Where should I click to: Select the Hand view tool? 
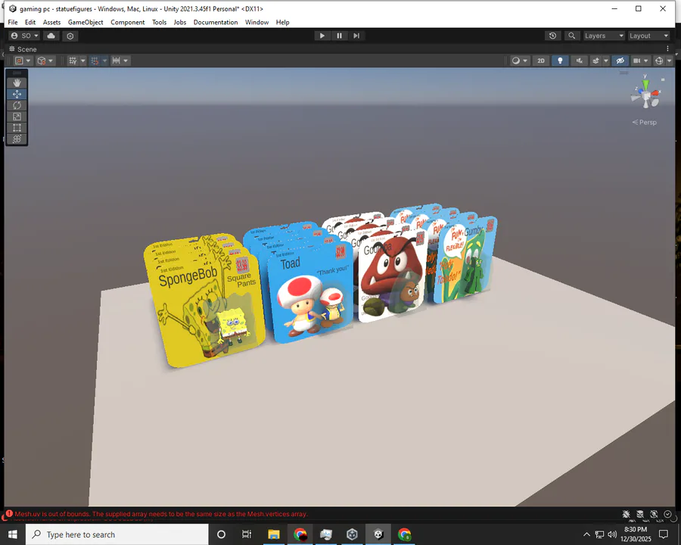(17, 83)
